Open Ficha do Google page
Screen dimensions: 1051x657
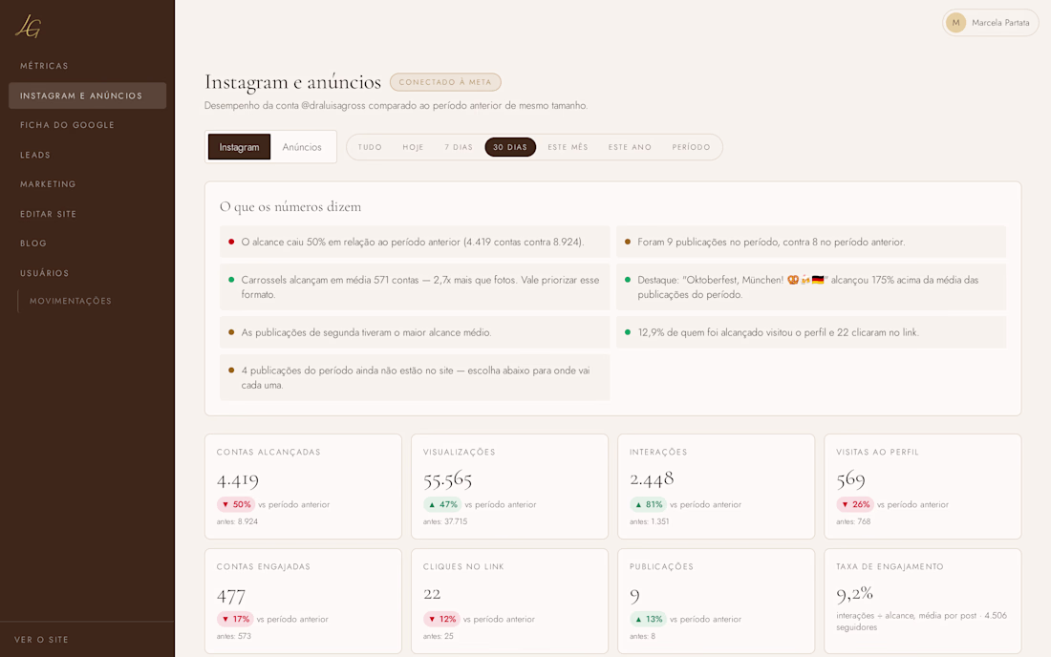pos(67,125)
